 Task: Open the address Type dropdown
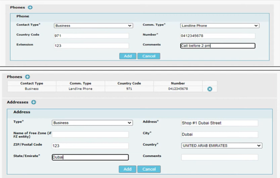(x=92, y=123)
